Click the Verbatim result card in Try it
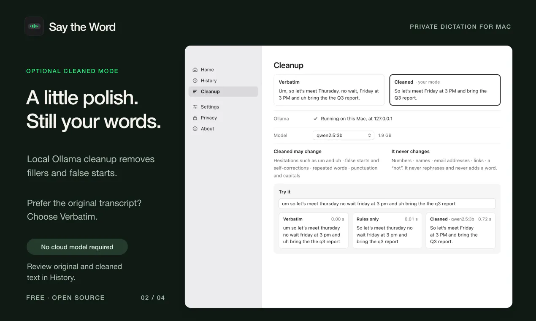 314,231
